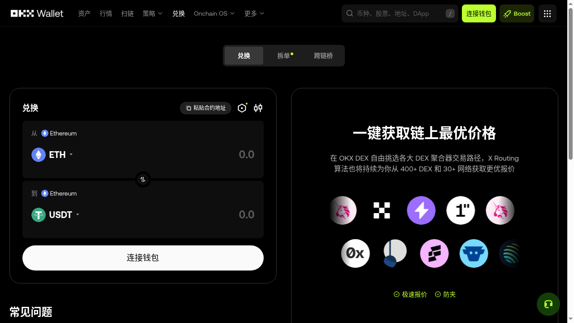Open 行情 in the top navigation
This screenshot has height=323, width=574.
[x=106, y=13]
